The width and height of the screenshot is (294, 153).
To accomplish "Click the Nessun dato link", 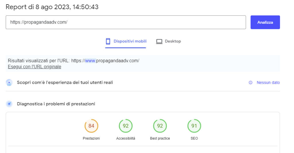I will pos(268,82).
